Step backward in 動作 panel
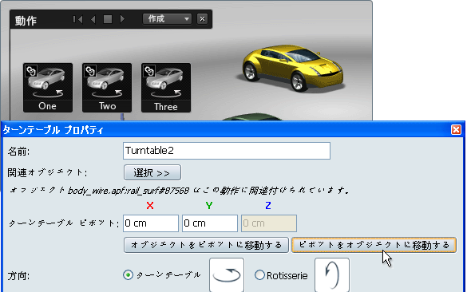Screen dimensions: 467x292 click(x=93, y=19)
